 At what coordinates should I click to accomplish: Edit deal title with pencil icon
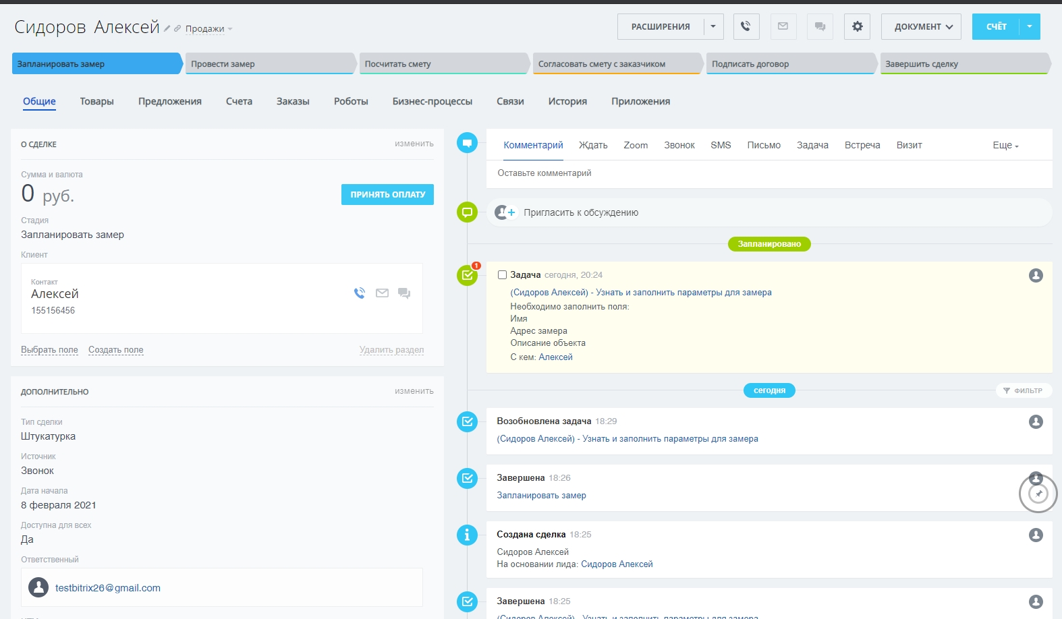coord(167,29)
